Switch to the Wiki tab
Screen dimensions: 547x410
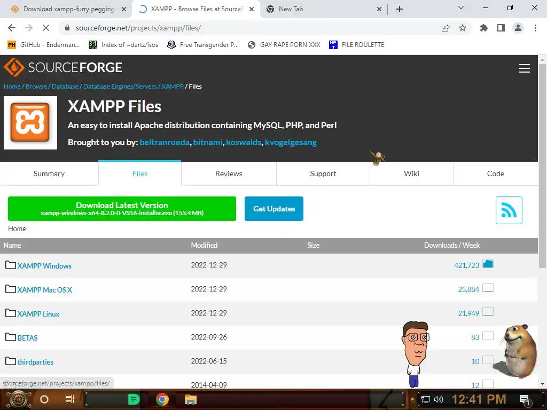[412, 174]
